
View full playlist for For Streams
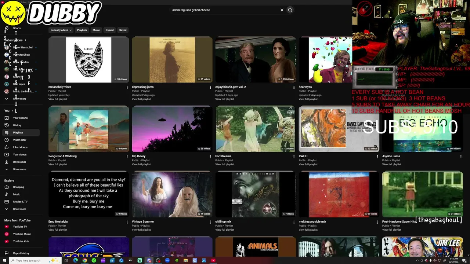tap(224, 164)
